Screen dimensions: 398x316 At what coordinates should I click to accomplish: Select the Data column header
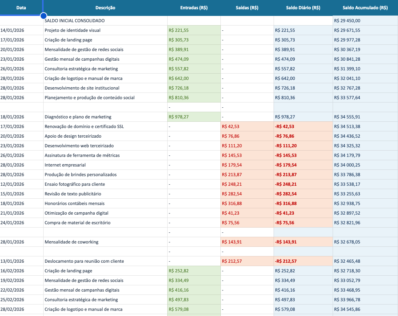click(21, 8)
